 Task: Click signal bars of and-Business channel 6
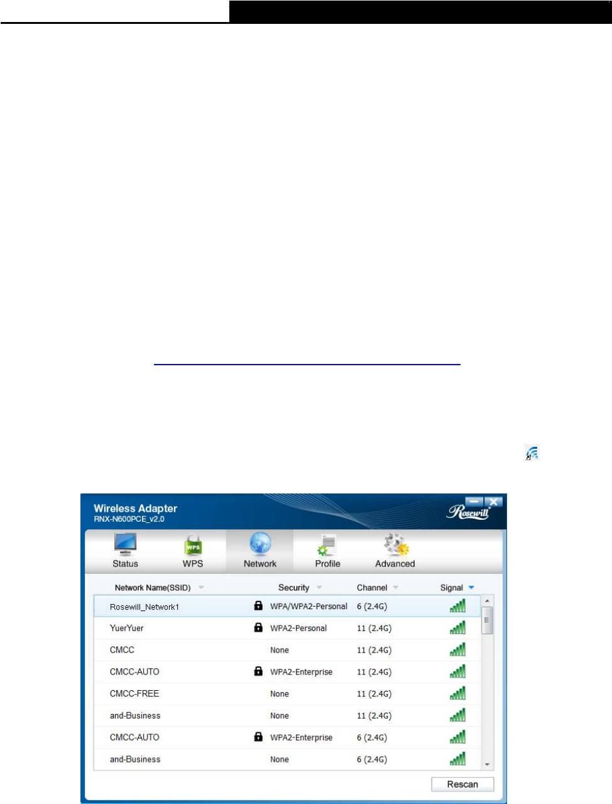(457, 759)
